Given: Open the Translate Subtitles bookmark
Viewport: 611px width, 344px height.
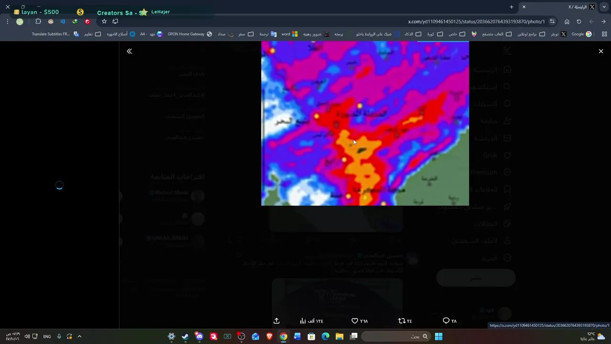Looking at the screenshot, I should 55,34.
